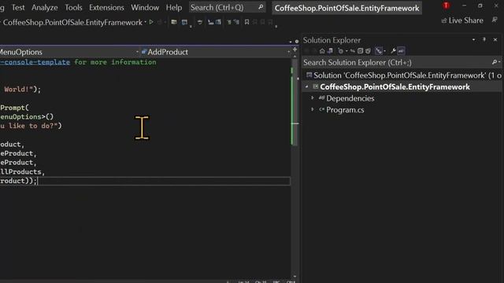Expand the Dependencies node
The width and height of the screenshot is (504, 283).
coord(312,98)
